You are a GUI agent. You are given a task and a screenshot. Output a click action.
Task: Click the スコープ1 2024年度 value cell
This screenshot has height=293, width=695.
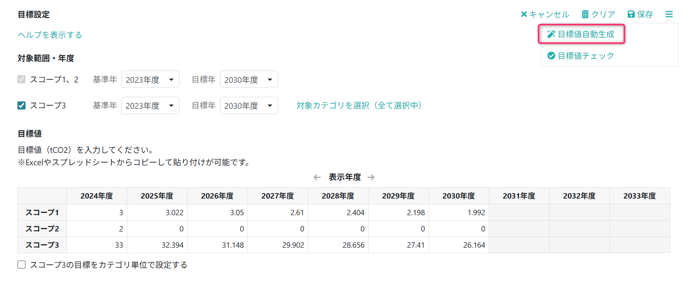coord(97,212)
